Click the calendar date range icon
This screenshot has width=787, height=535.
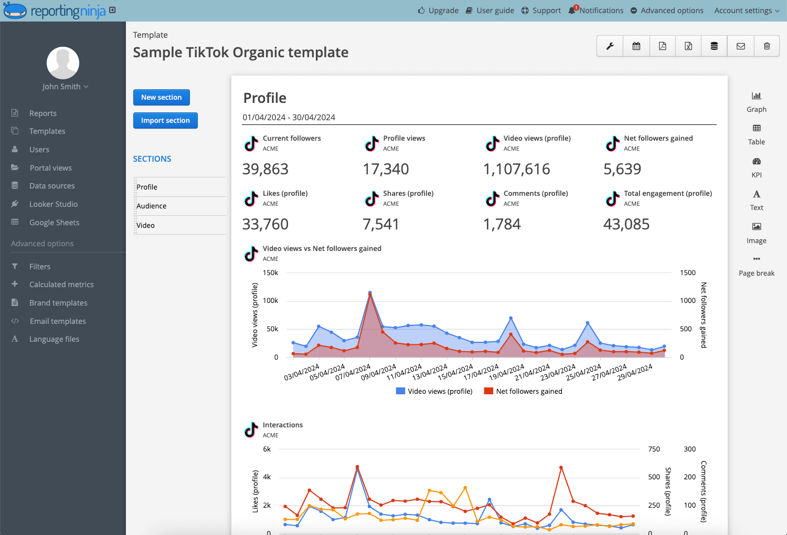(636, 46)
